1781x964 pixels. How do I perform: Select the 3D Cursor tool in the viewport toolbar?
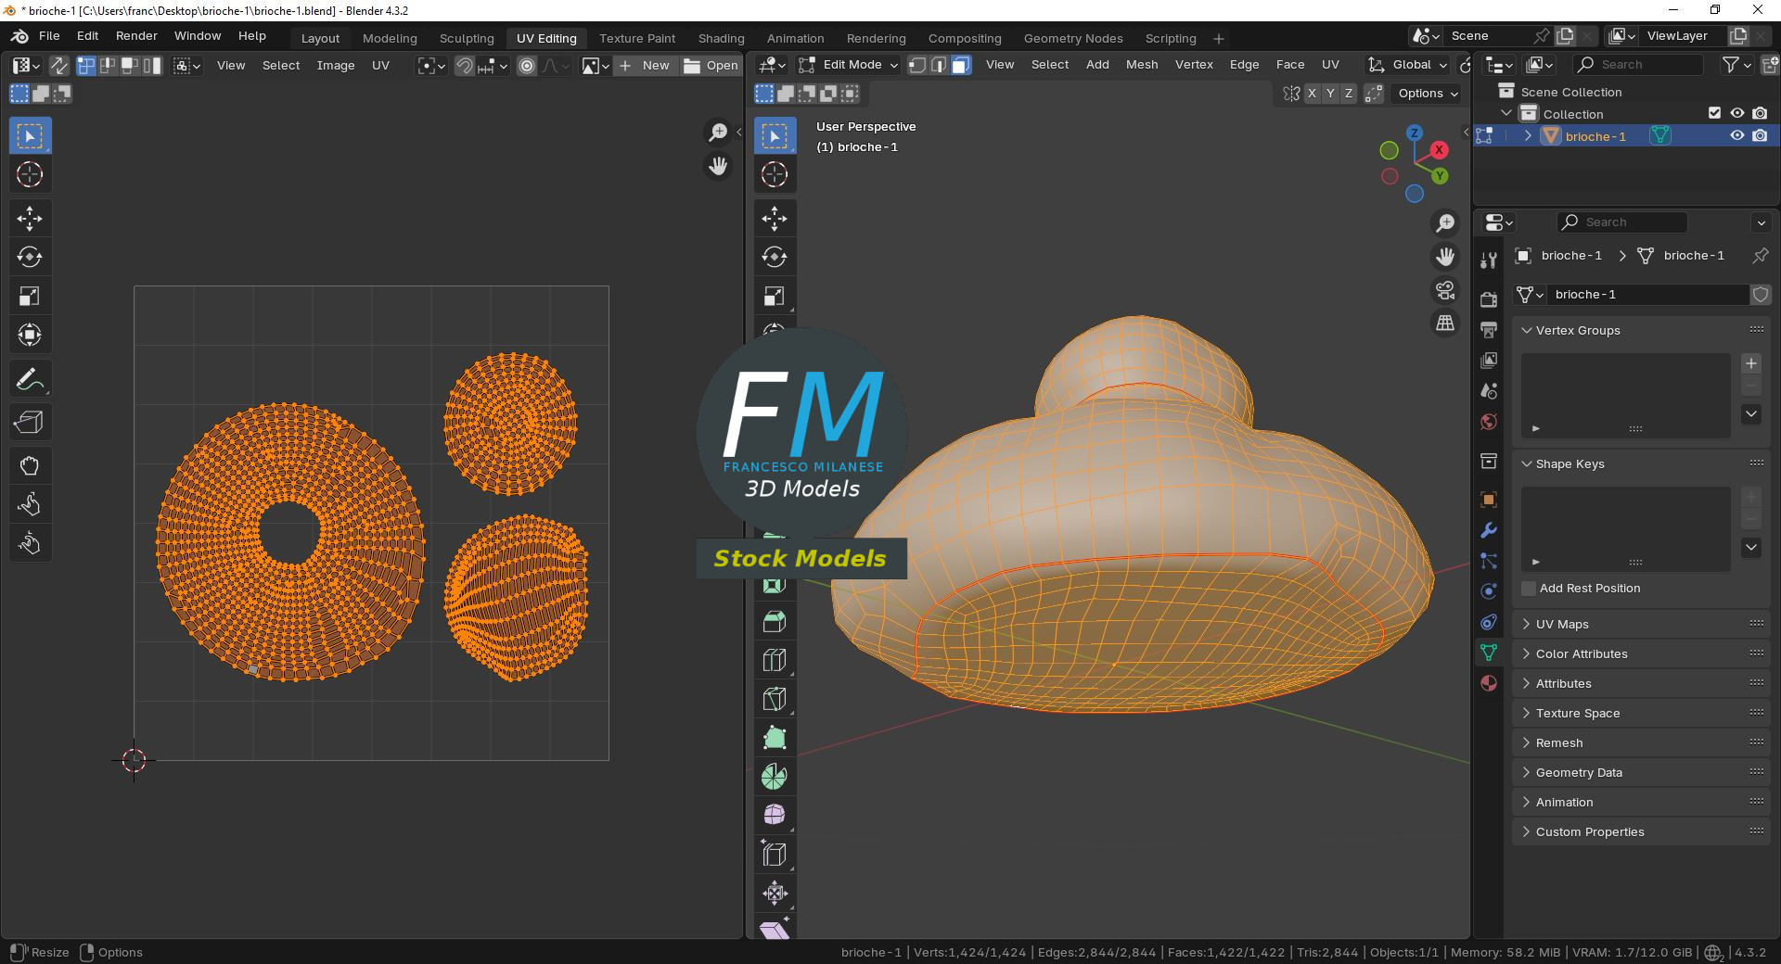coord(775,174)
